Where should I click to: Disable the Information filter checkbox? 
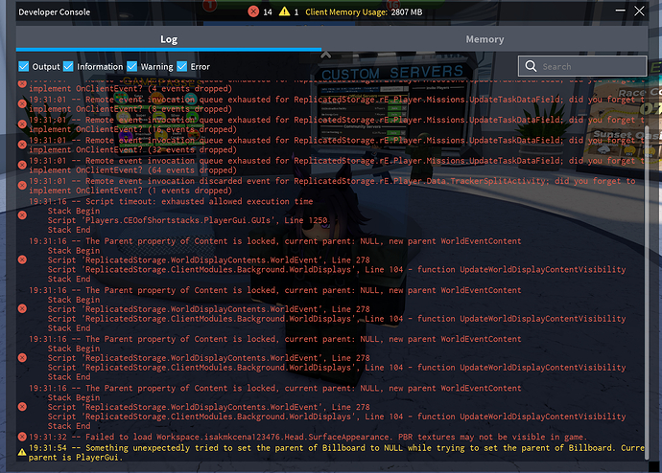tap(68, 67)
